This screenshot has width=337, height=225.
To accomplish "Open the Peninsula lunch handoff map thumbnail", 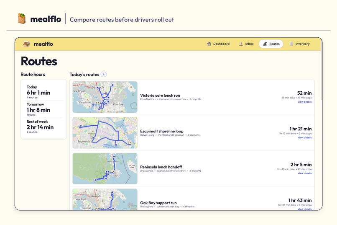I will click(105, 168).
